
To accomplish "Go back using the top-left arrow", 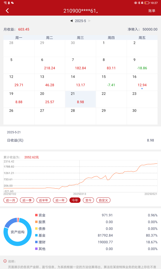I will click(7, 11).
